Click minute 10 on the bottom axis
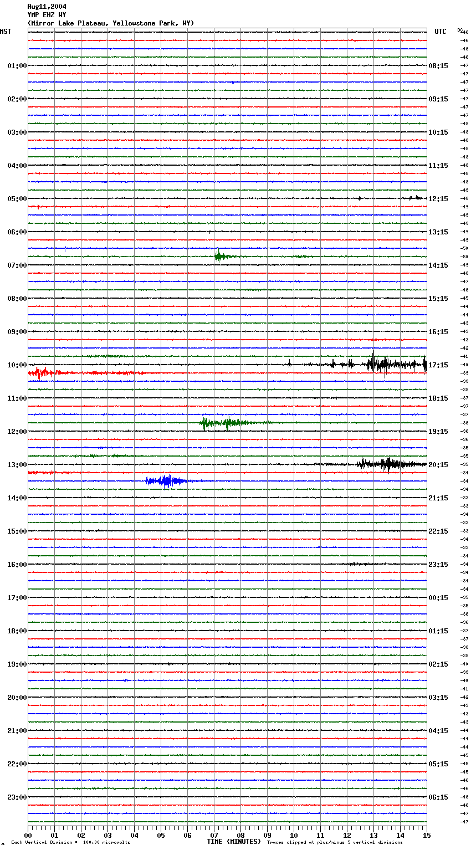The image size is (471, 850). point(294,835)
